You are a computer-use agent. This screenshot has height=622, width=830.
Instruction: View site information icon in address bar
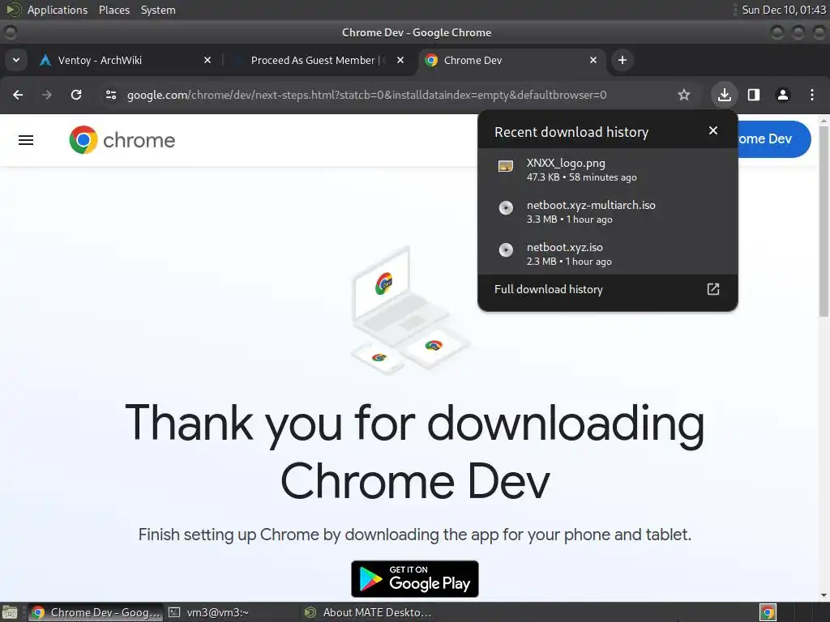tap(110, 95)
